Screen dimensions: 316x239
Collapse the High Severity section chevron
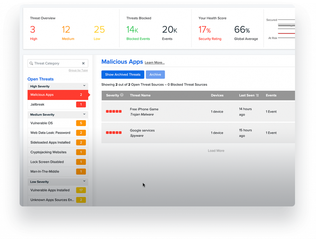click(x=84, y=86)
